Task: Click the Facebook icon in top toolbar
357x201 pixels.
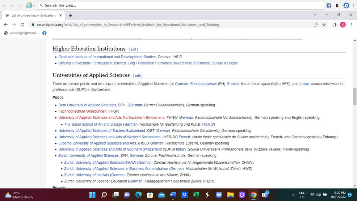Action: [328, 5]
